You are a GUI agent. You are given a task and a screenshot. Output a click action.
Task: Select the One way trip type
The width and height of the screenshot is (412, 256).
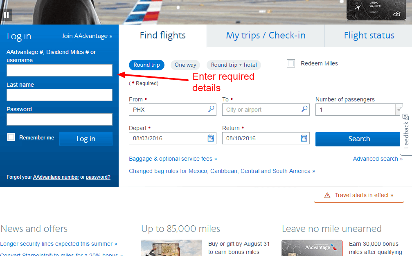(x=185, y=65)
